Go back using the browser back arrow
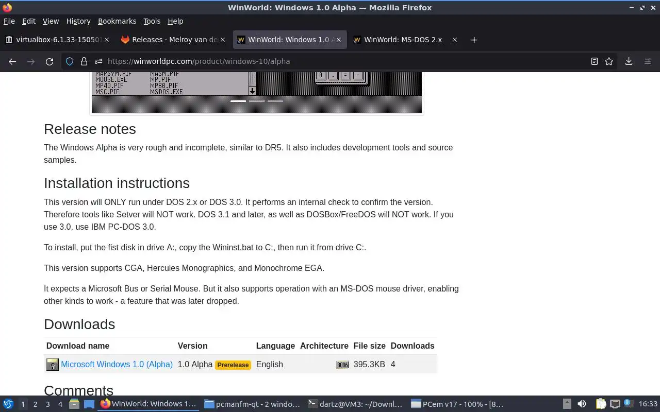The image size is (660, 412). click(x=12, y=61)
